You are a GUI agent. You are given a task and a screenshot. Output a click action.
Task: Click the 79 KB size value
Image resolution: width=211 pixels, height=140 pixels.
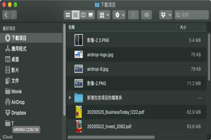point(196,69)
